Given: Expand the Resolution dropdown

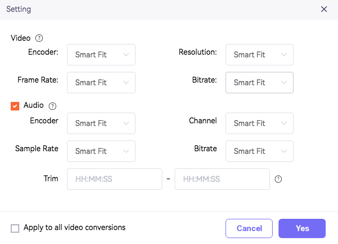Looking at the screenshot, I should [259, 55].
